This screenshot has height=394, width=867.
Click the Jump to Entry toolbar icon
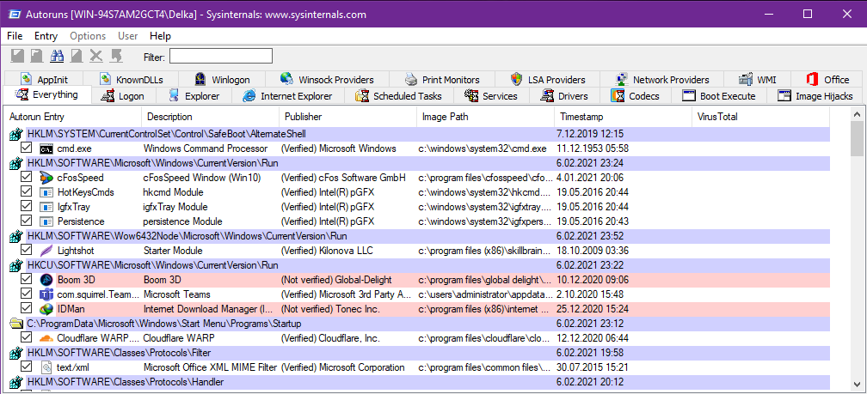click(115, 56)
